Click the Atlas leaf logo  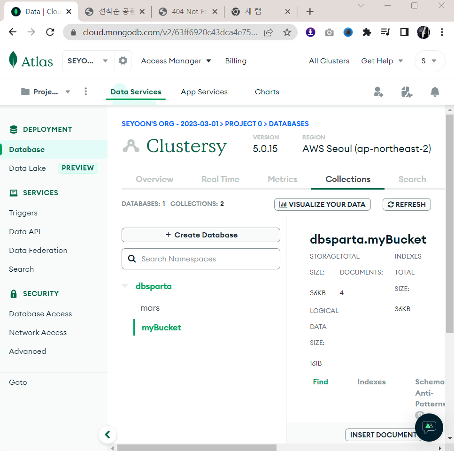tap(13, 60)
